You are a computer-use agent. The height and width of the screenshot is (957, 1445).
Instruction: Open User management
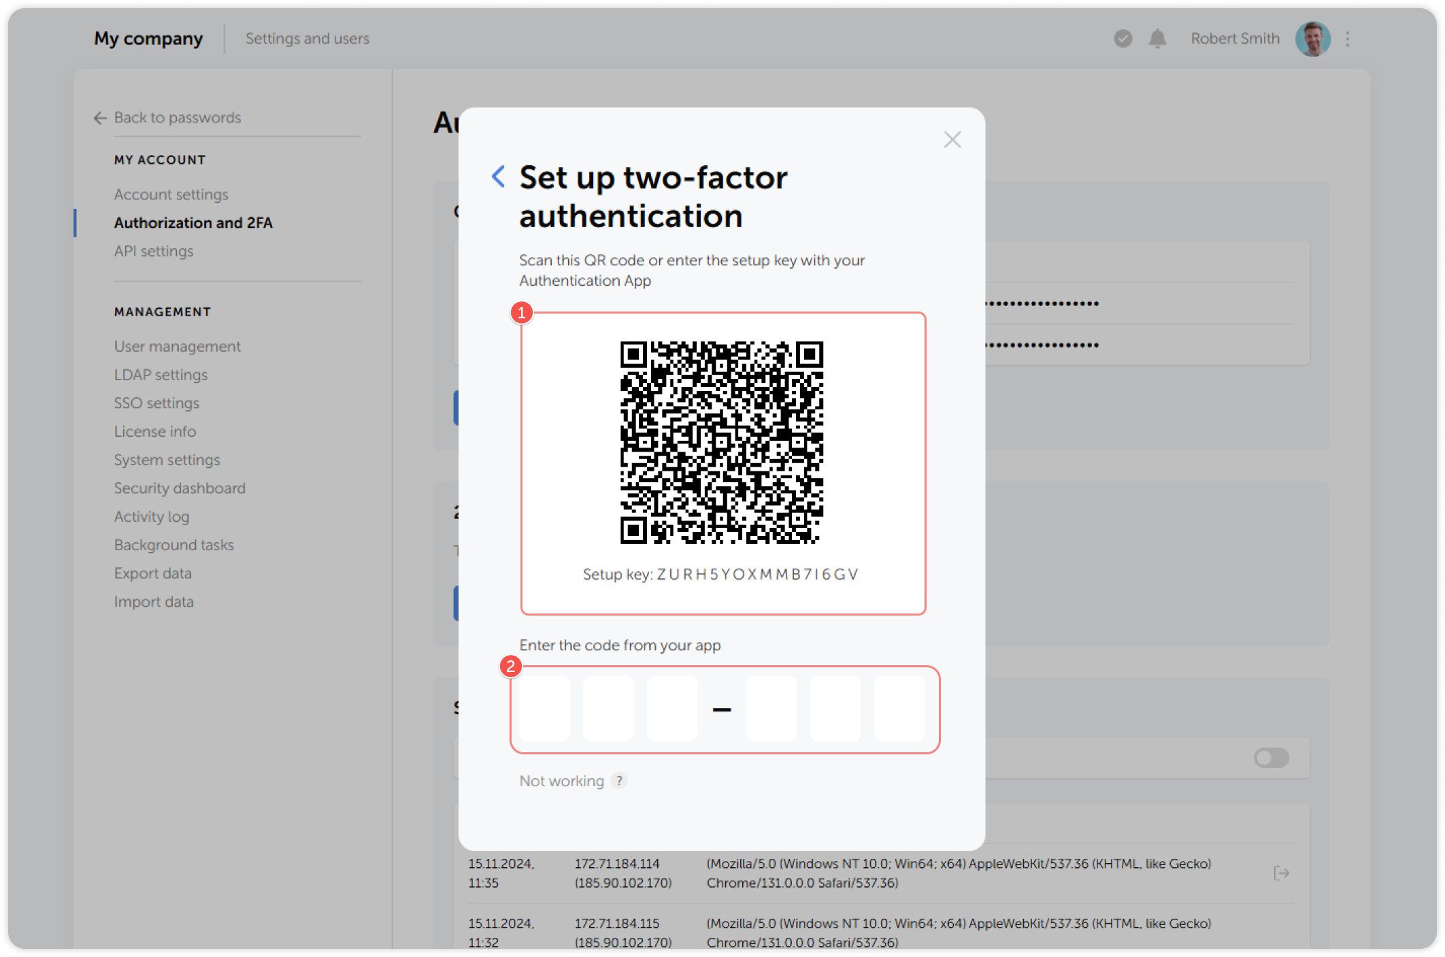(177, 346)
